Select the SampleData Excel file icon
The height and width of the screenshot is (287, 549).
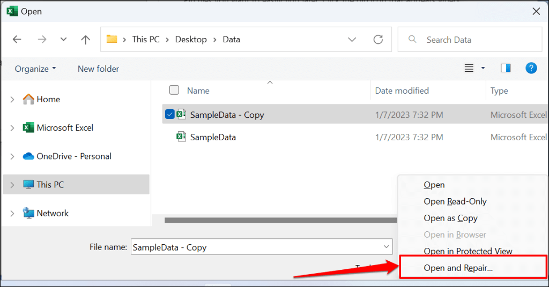[x=181, y=137]
